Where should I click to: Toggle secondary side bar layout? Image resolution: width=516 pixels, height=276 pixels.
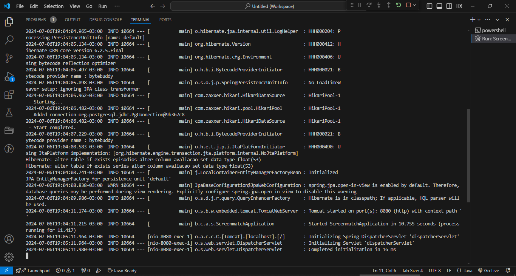(449, 6)
